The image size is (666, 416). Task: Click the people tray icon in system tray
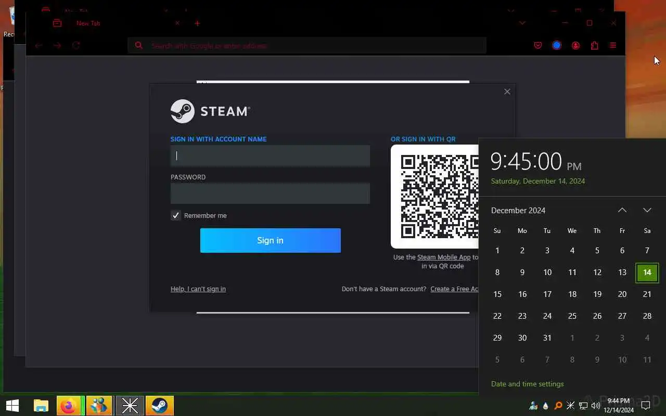[533, 406]
